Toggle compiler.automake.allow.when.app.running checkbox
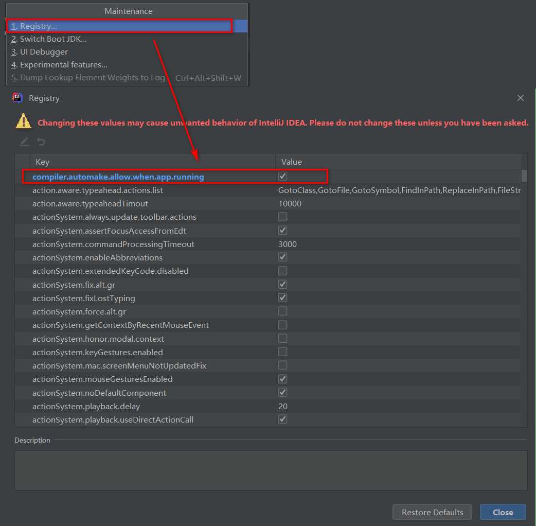The image size is (536, 526). tap(283, 177)
